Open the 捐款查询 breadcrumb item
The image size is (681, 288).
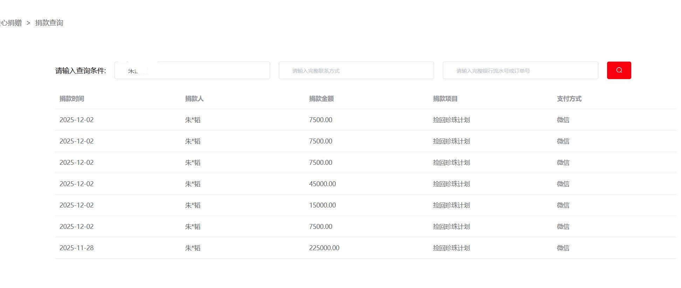pyautogui.click(x=49, y=23)
